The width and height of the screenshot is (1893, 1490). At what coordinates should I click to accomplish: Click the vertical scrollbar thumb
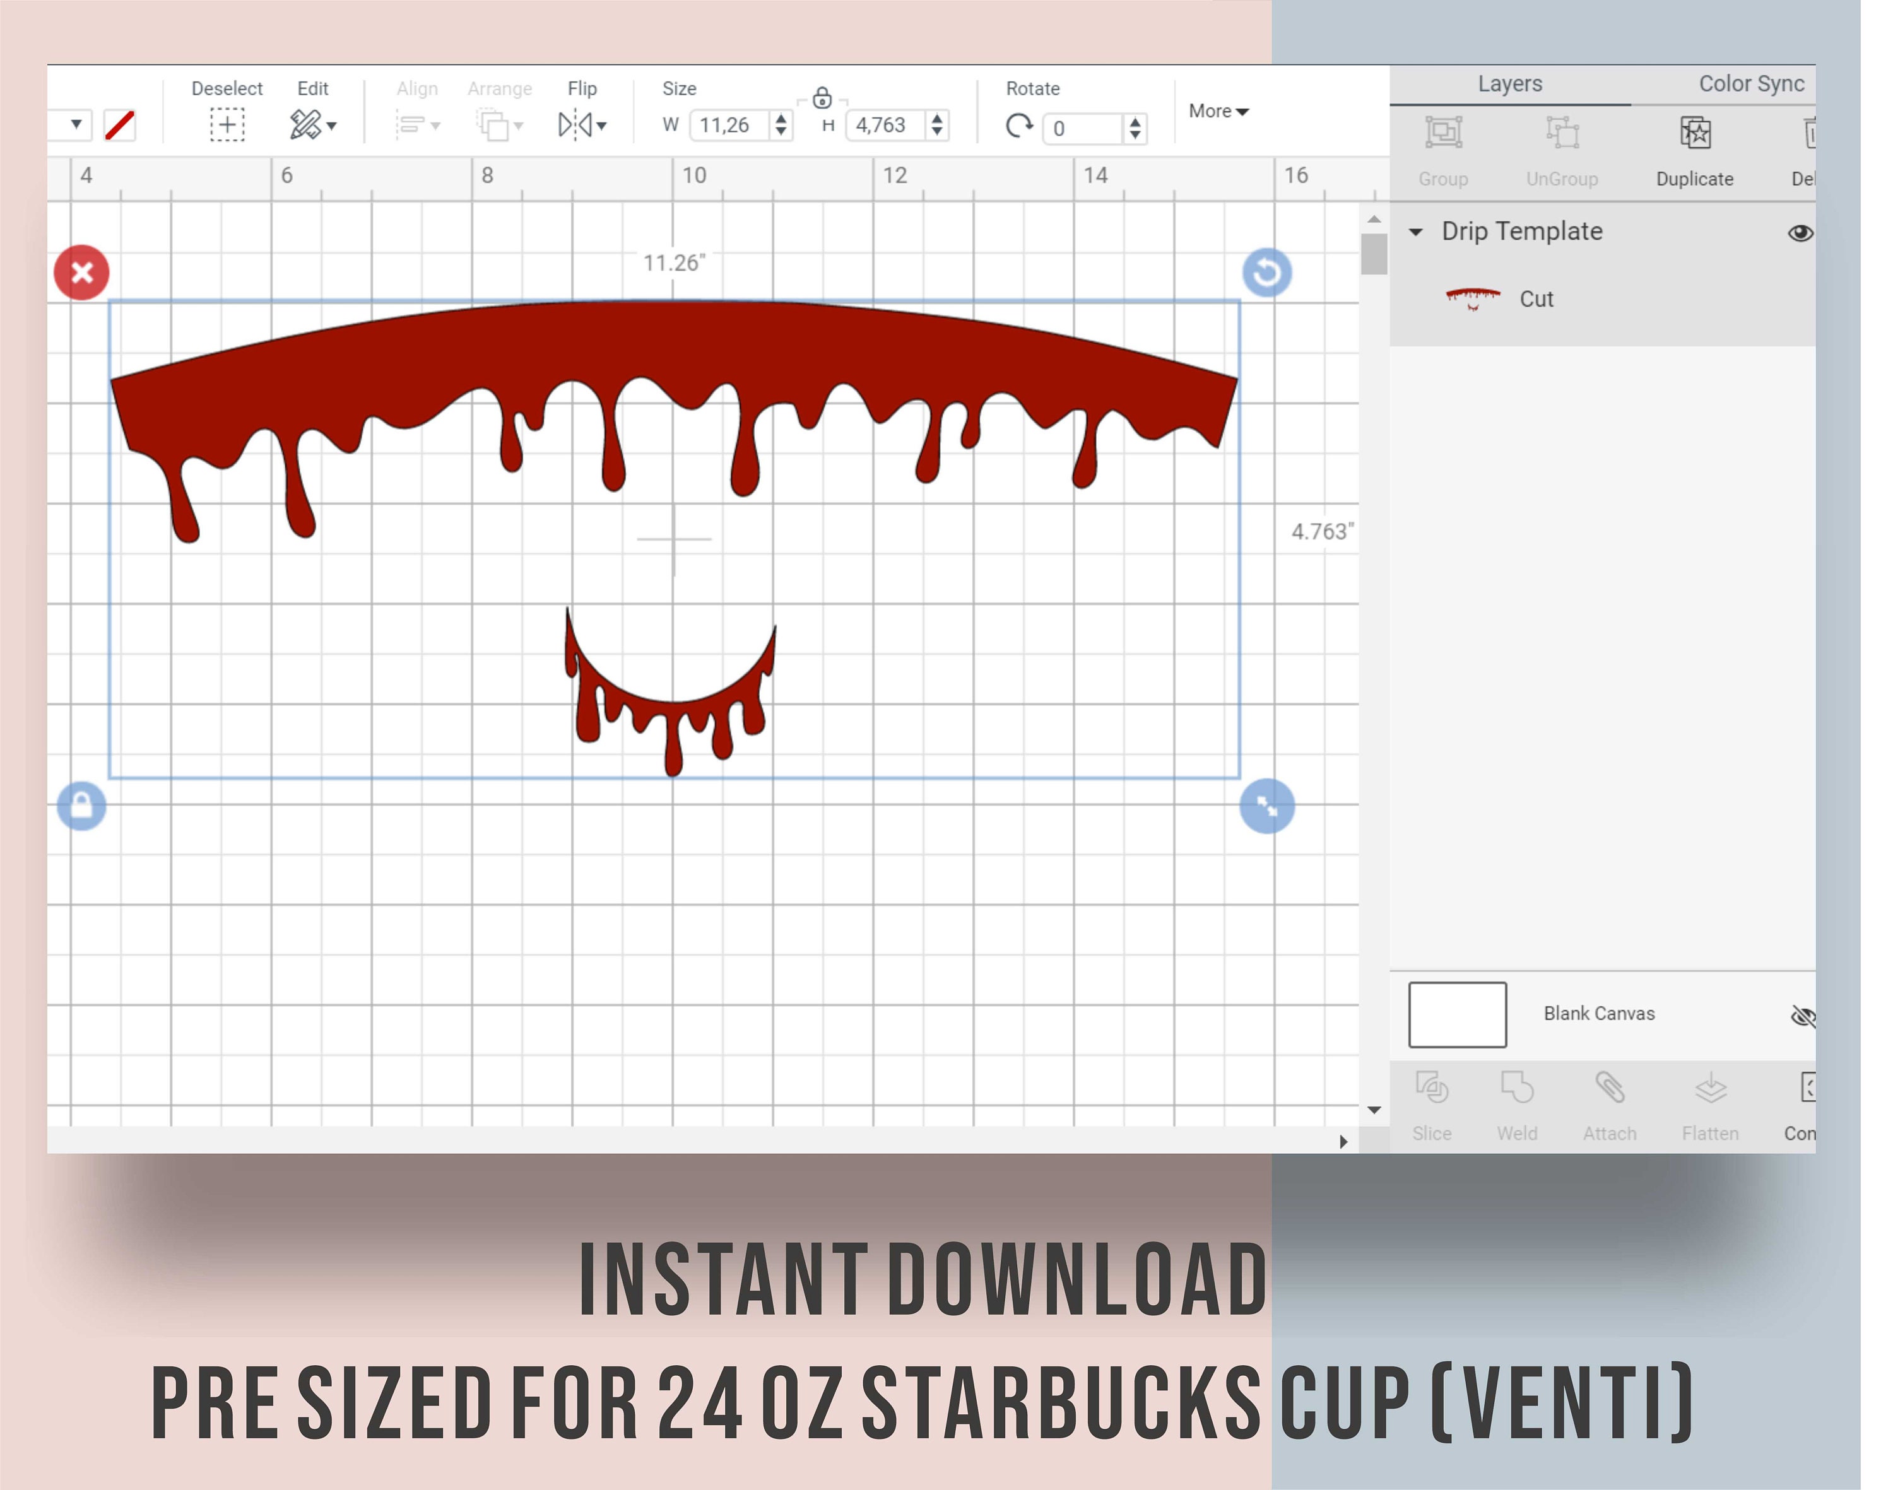pos(1374,254)
